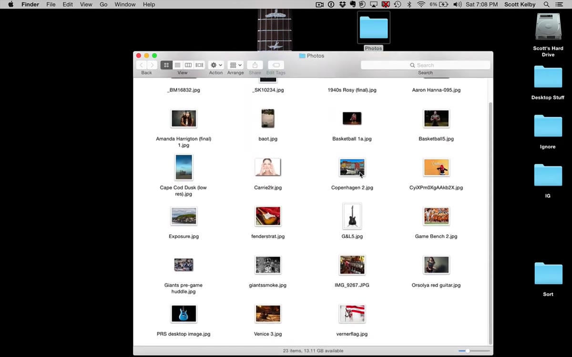Select Game Bench 2.jpg thumbnail
Viewport: 572px width, 357px height.
click(x=436, y=216)
